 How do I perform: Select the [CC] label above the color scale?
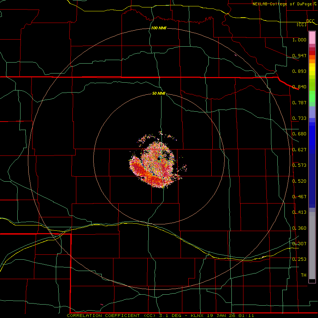point(302,24)
